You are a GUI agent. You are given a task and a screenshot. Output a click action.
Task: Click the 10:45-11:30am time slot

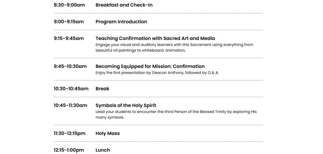coord(70,105)
